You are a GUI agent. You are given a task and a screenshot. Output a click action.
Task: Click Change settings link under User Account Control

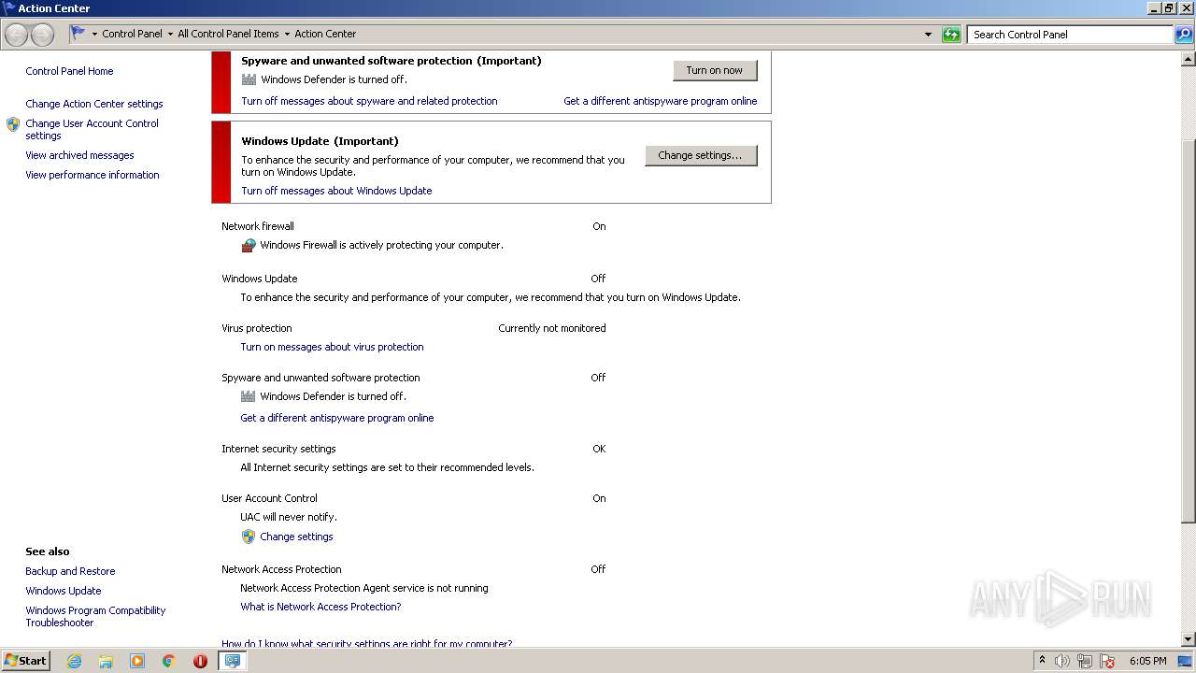[x=296, y=537]
